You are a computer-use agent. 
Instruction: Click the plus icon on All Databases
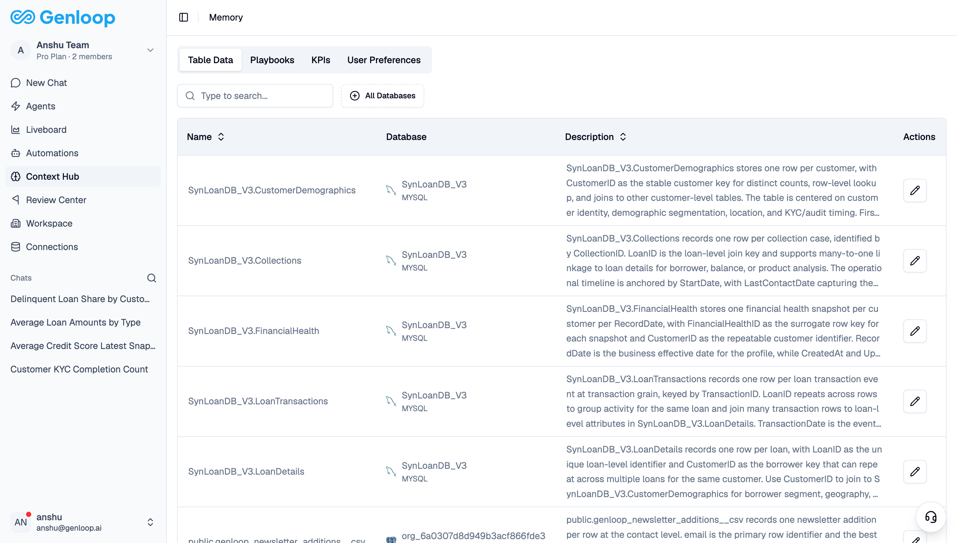pos(354,96)
